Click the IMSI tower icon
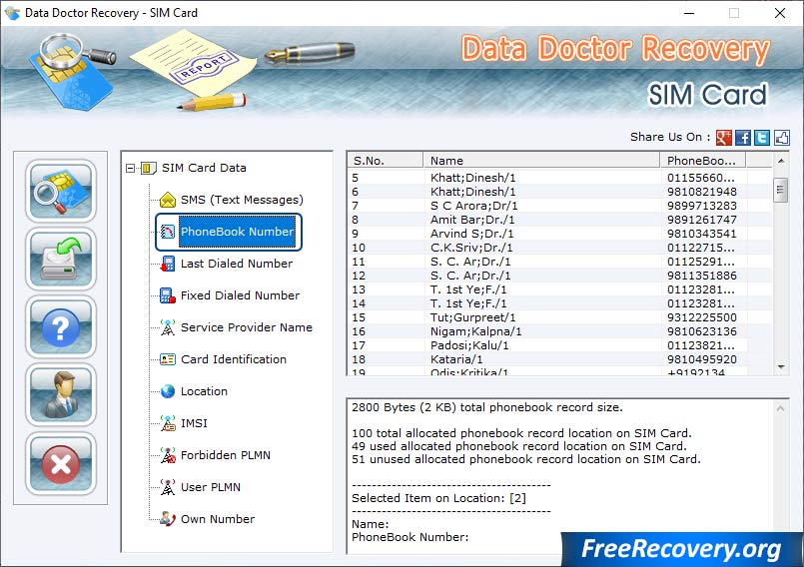Screen dimensions: 804x567 click(168, 423)
